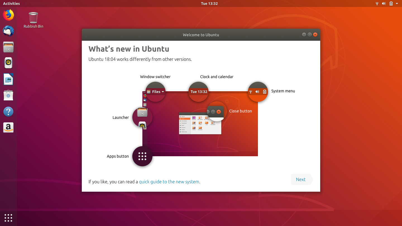Click the Next button
Screen dimensions: 402x226
(301, 179)
